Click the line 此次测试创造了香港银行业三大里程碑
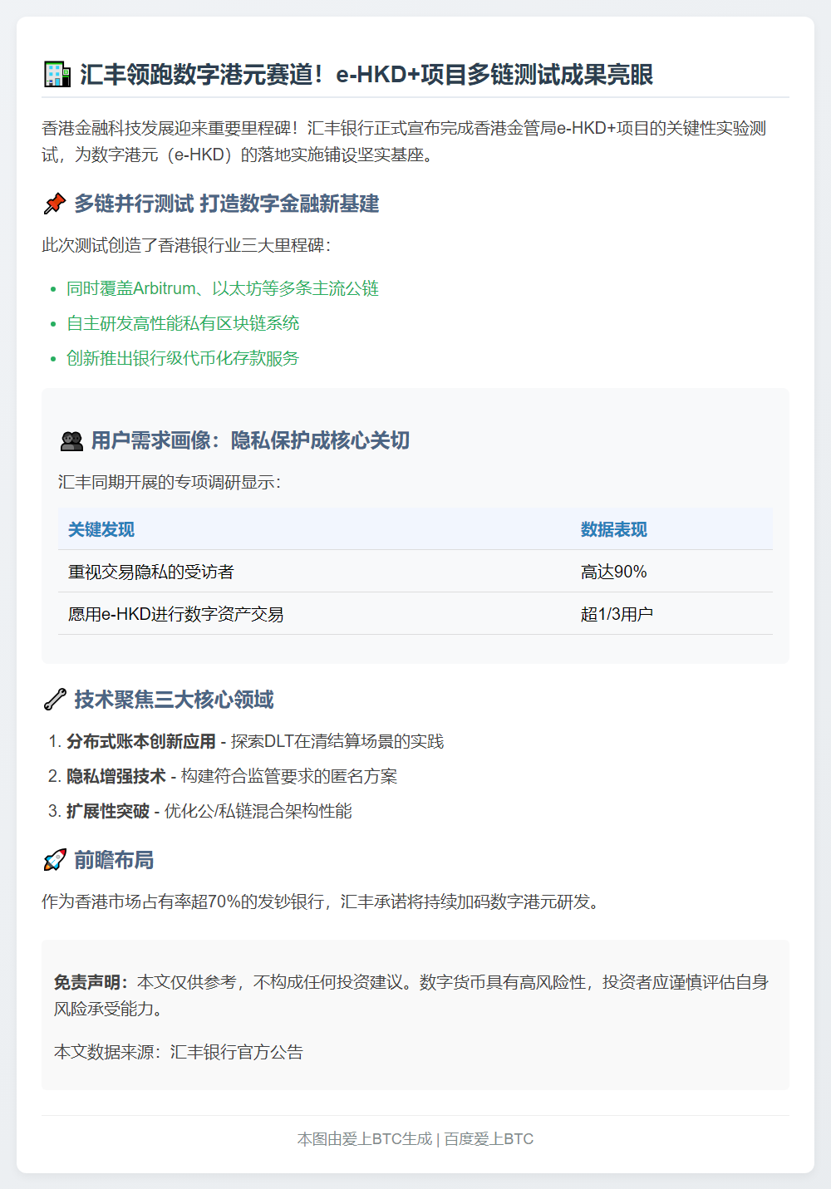 tap(186, 245)
